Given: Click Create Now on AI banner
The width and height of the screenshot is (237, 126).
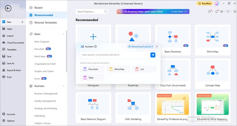Looking at the screenshot, I should pyautogui.click(x=179, y=12).
